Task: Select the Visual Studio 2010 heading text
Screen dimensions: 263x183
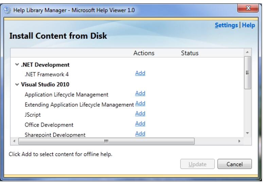Action: 45,84
